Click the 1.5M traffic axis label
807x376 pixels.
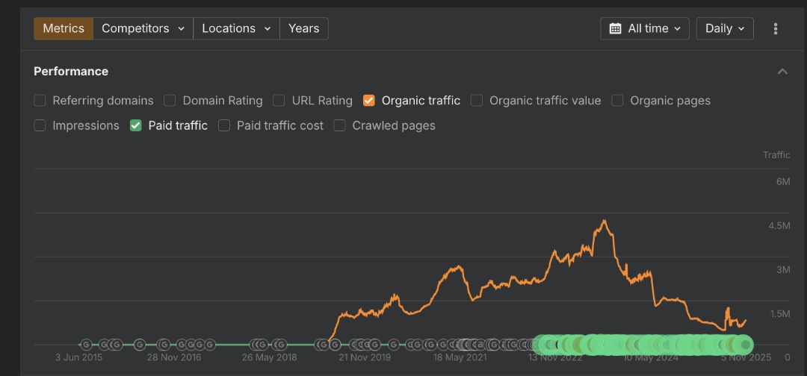(779, 314)
